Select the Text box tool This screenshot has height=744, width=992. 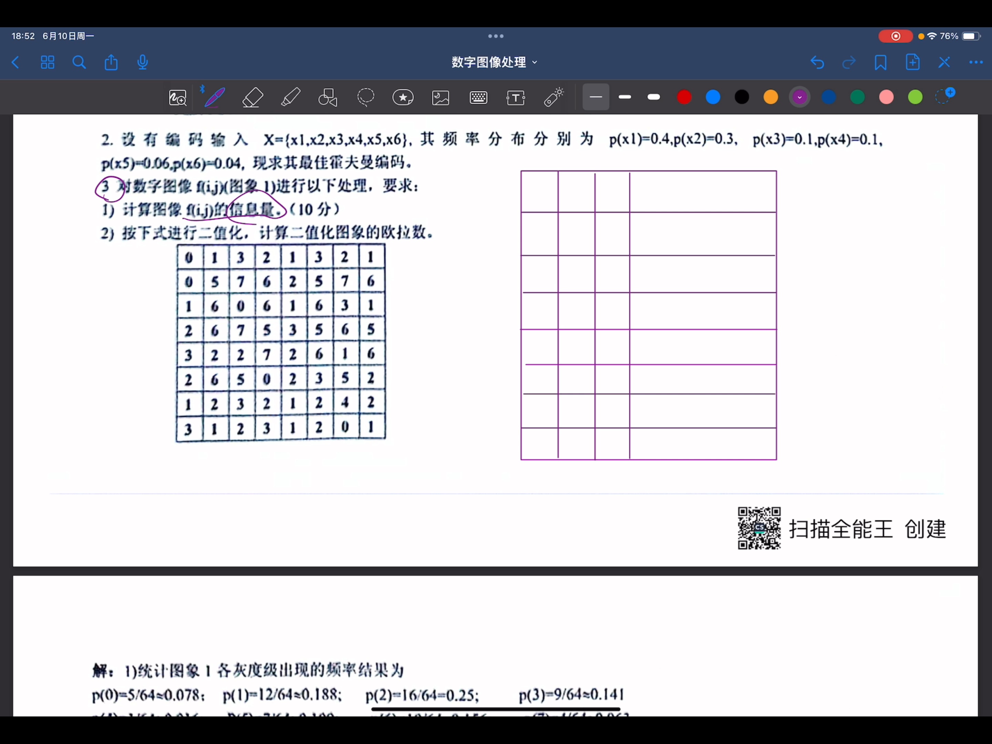tap(516, 97)
